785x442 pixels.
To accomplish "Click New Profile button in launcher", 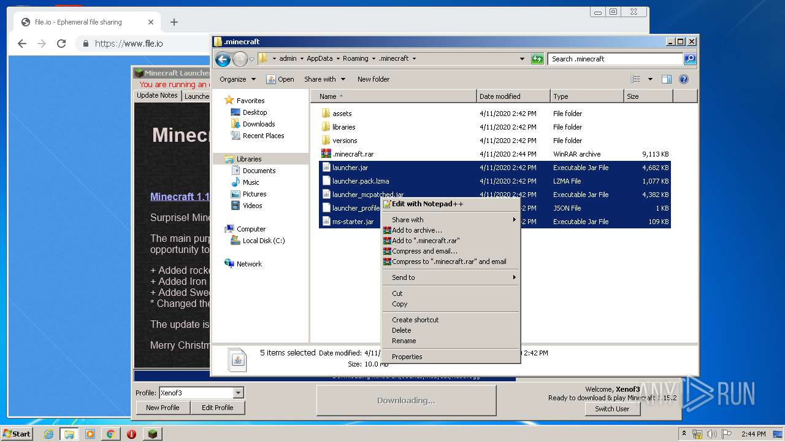I will click(163, 408).
